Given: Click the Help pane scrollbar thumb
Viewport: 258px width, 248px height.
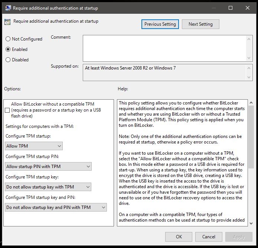Looking at the screenshot, I should coord(251,137).
